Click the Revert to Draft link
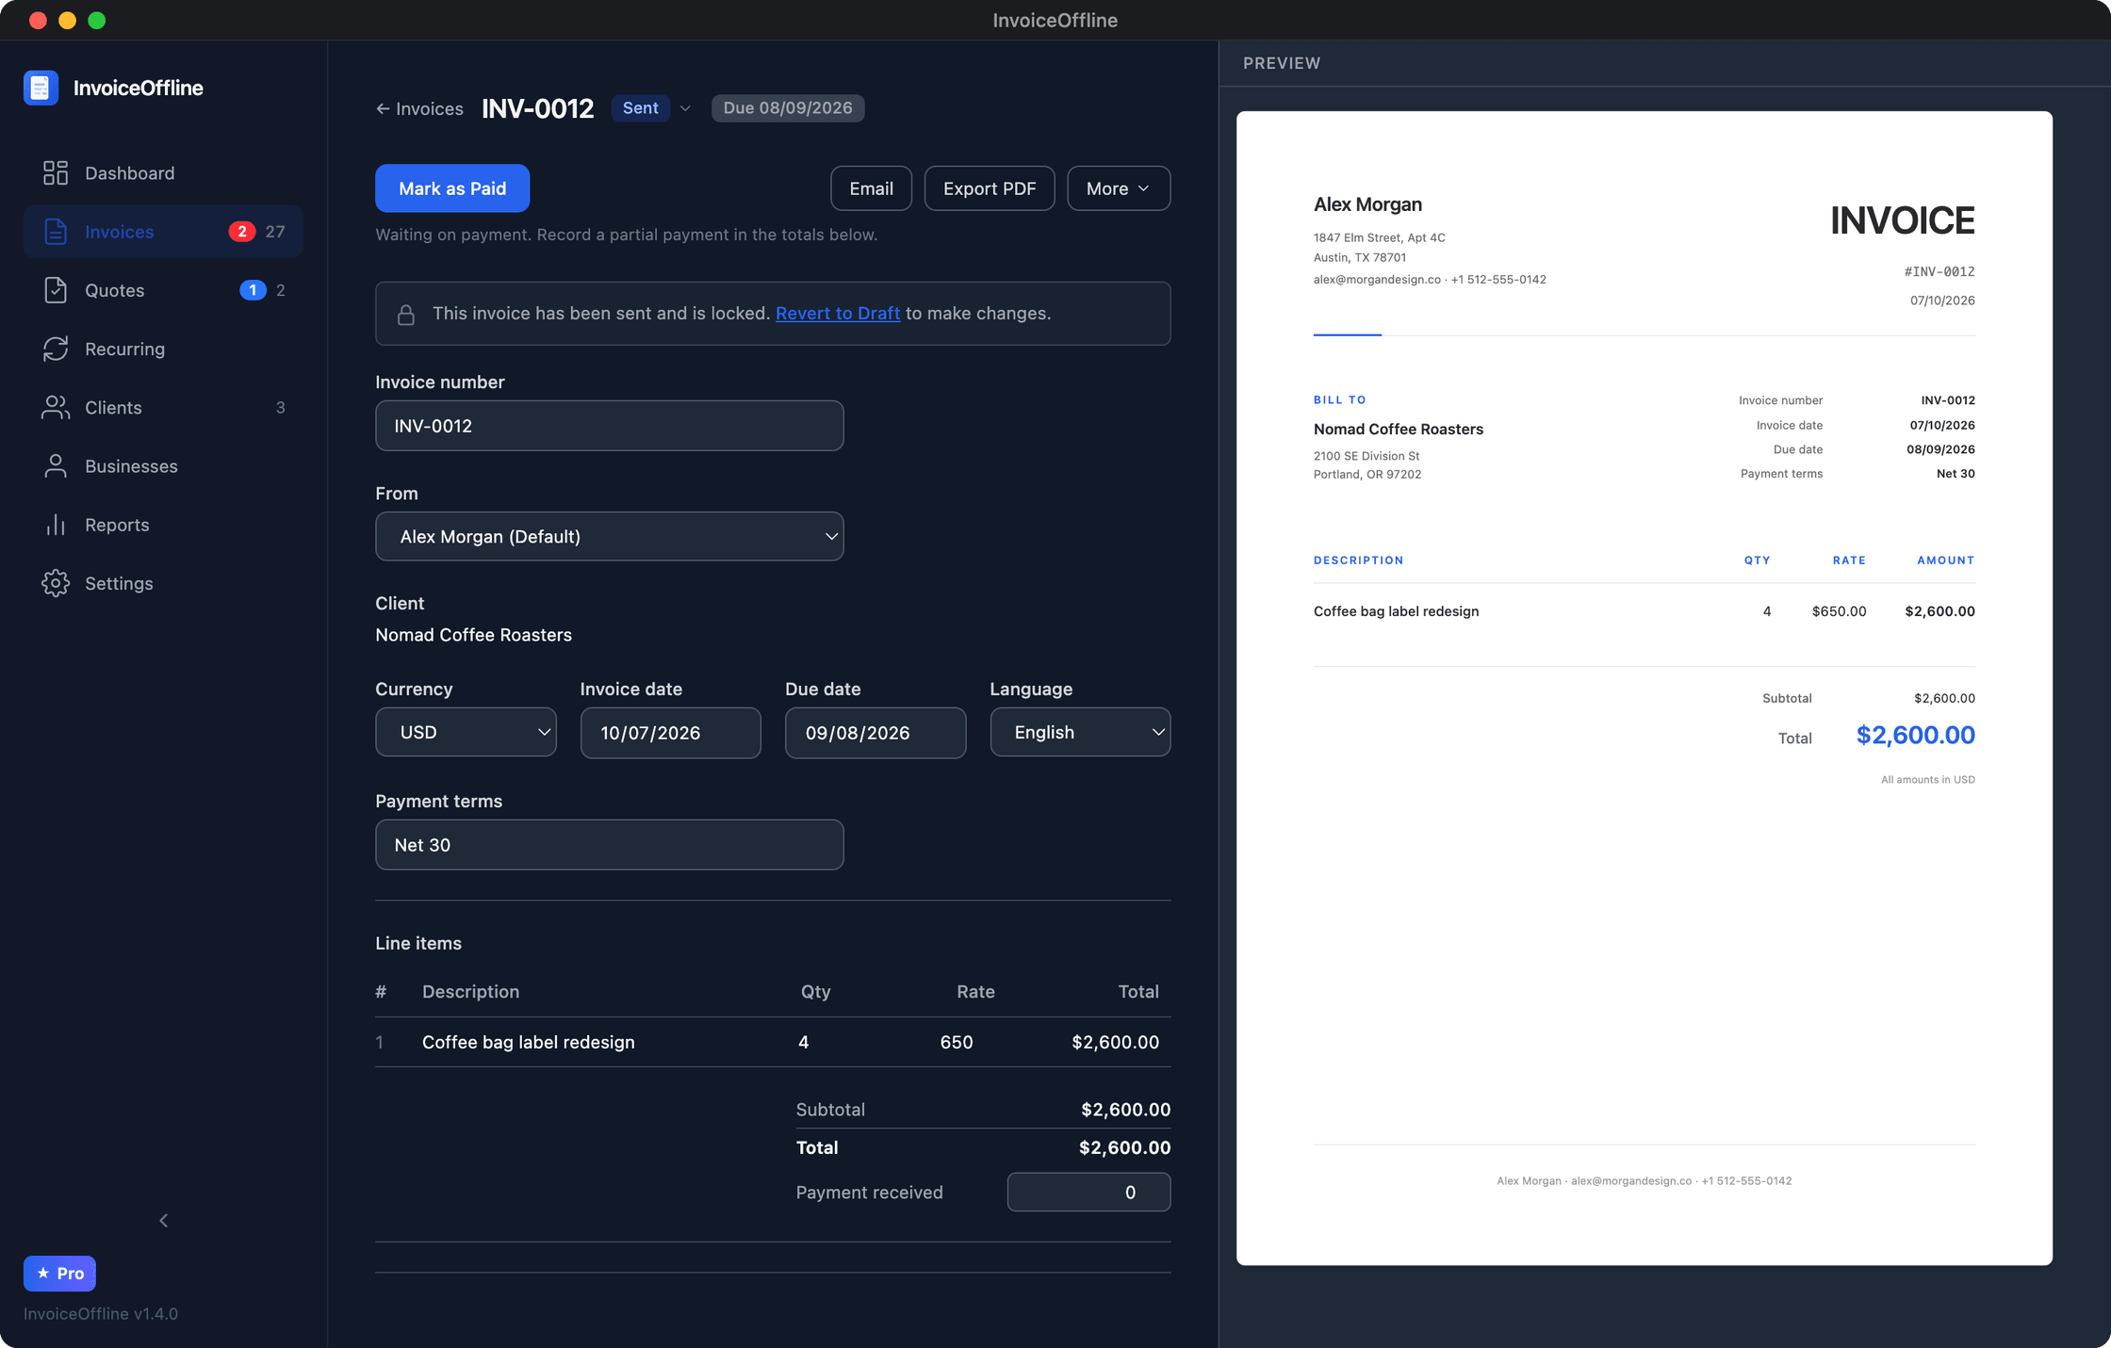The image size is (2111, 1348). [x=838, y=314]
